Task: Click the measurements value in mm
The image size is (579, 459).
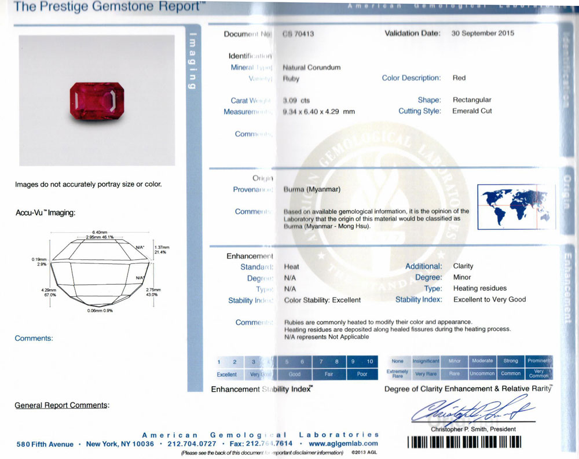Action: [x=318, y=112]
